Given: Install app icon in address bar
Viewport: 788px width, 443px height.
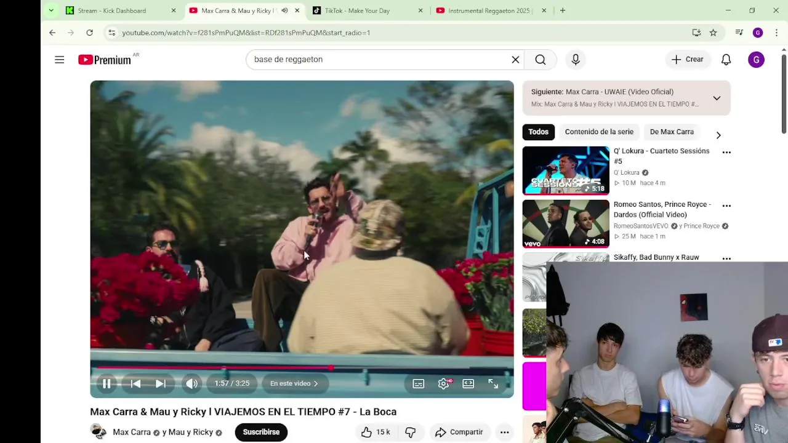Looking at the screenshot, I should tap(696, 33).
